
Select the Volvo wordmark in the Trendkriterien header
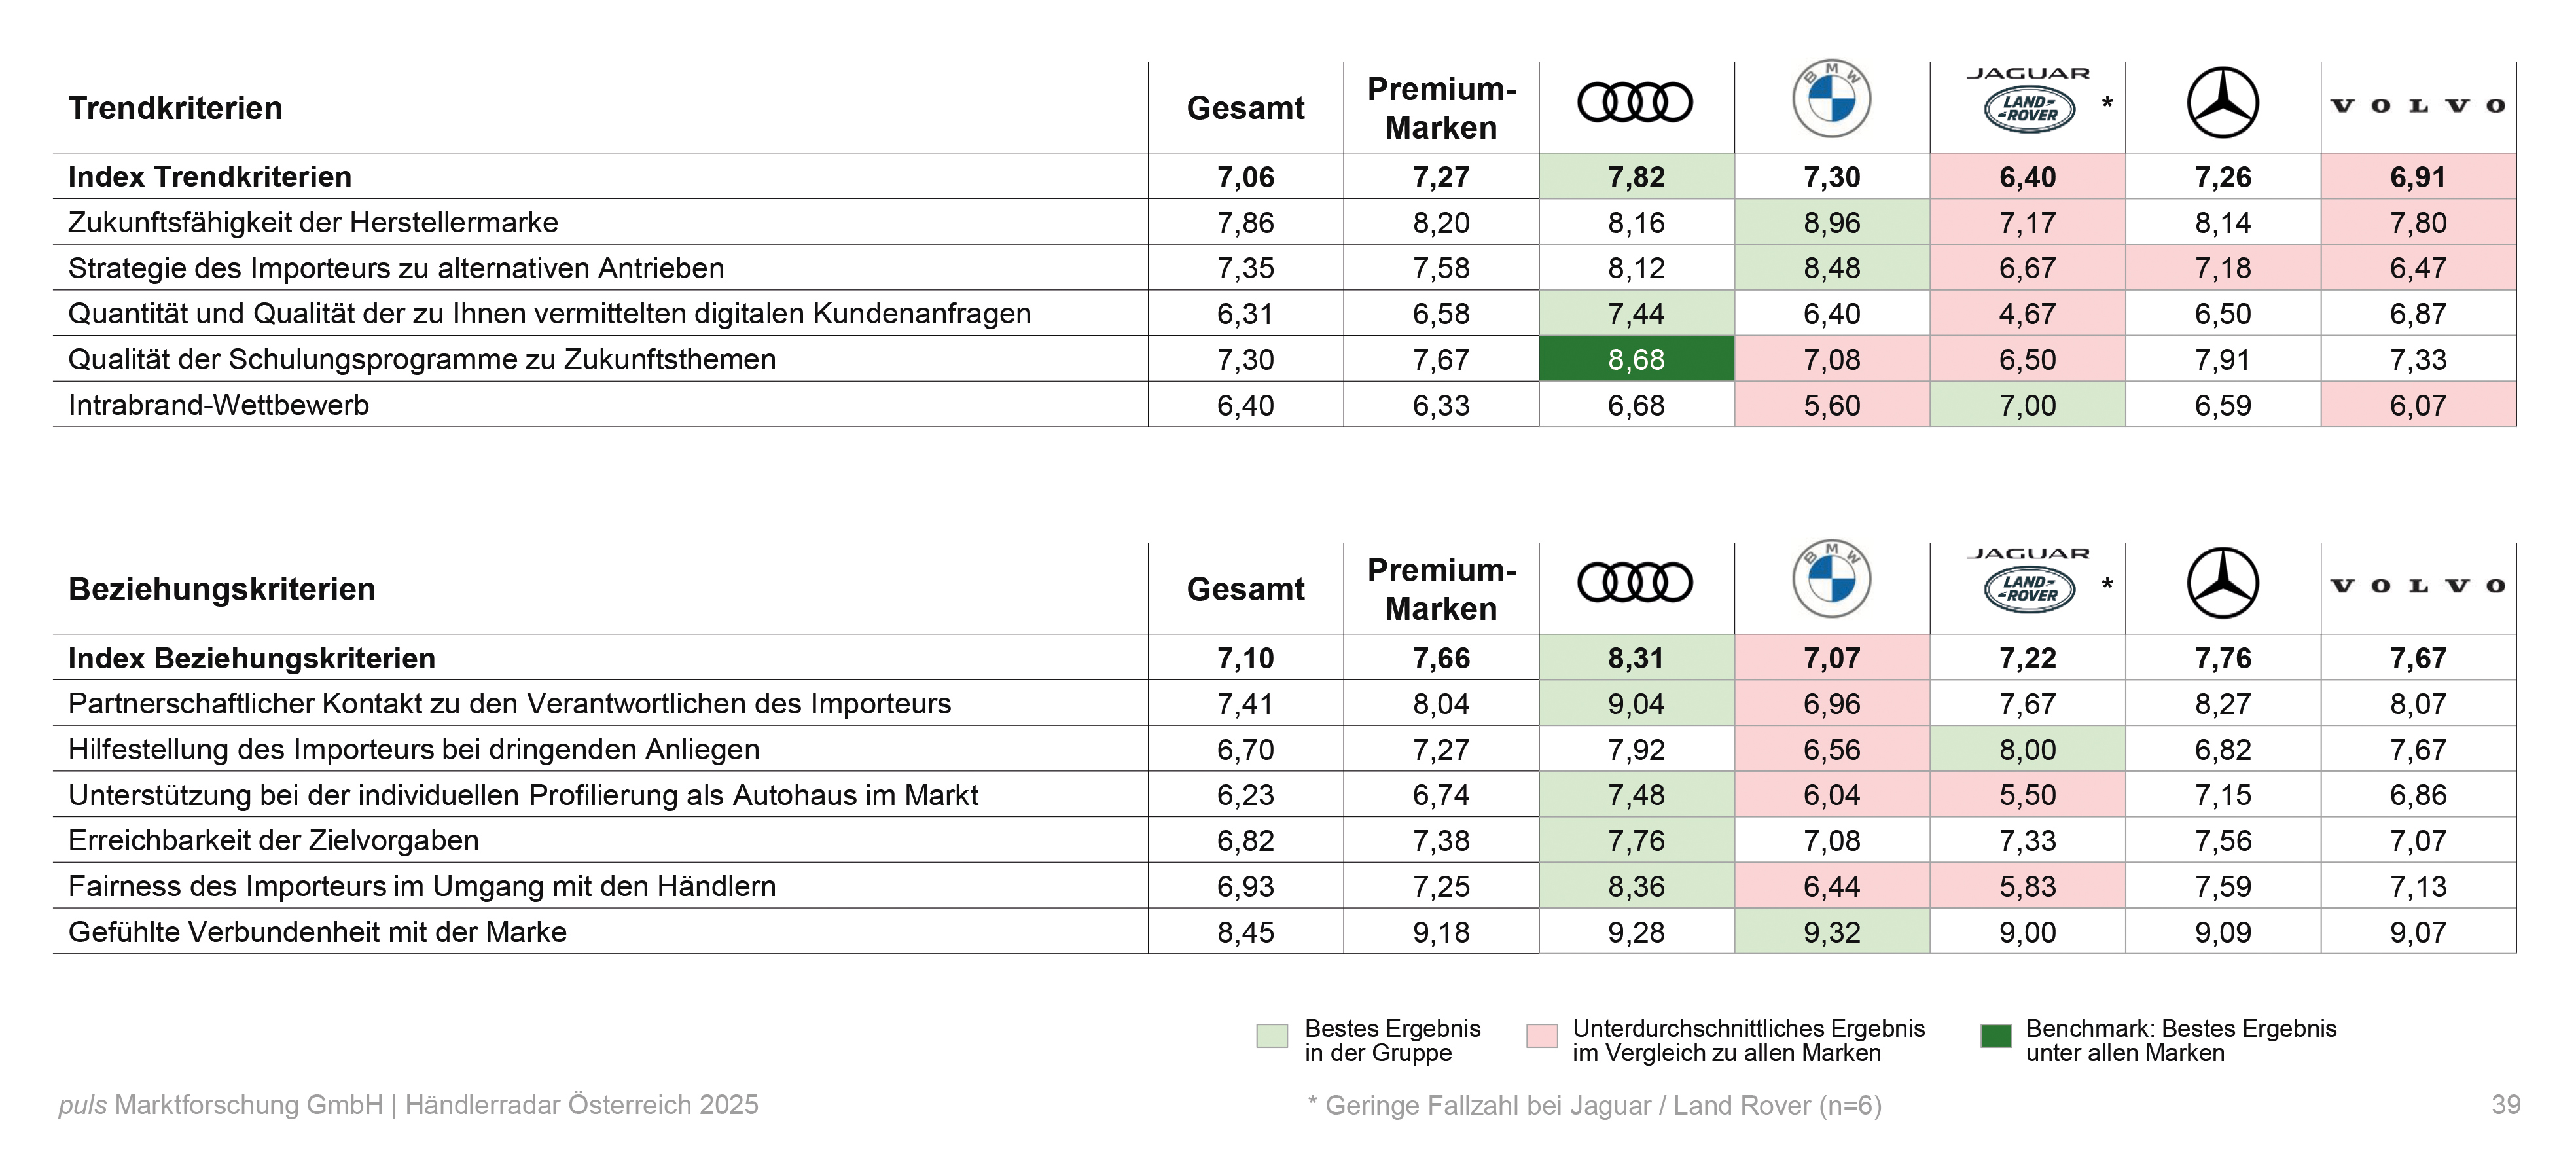[x=2417, y=105]
